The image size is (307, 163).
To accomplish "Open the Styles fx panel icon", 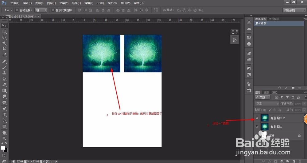I will click(x=249, y=75).
